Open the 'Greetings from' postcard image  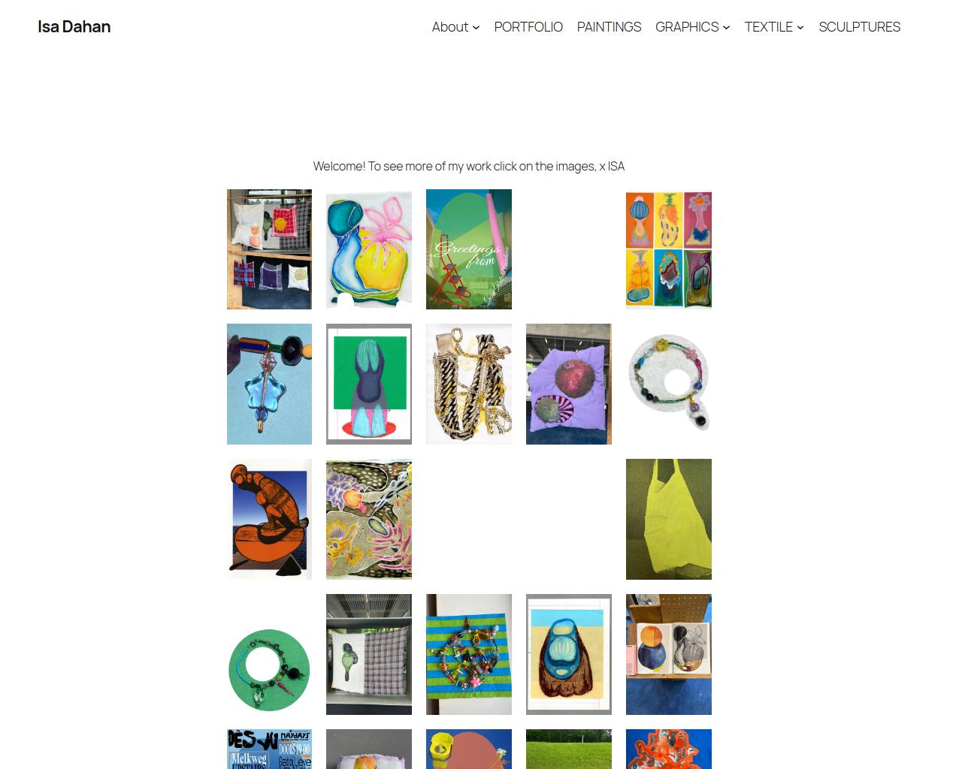pos(469,249)
